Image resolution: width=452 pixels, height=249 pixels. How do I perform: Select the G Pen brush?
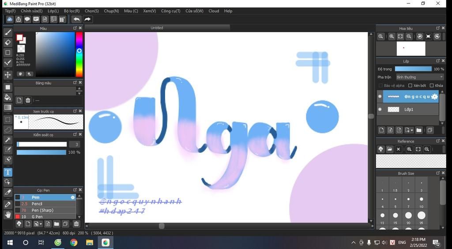click(x=45, y=216)
